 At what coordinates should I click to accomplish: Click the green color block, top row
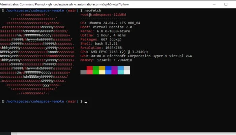[x=96, y=68]
